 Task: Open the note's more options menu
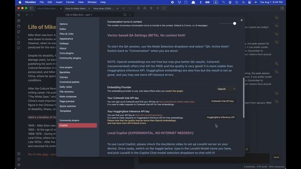(x=130, y=15)
